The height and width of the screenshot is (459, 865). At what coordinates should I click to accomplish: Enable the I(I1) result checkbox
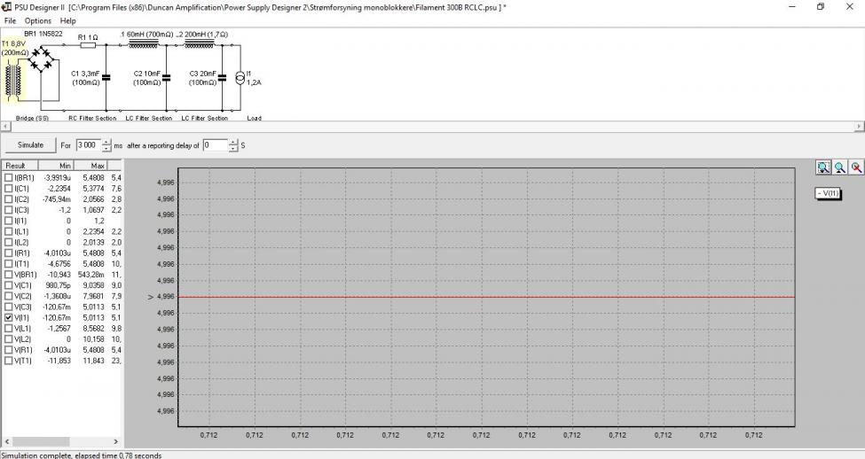[8, 221]
